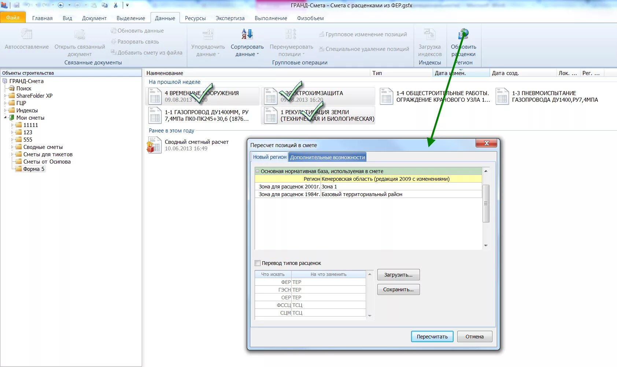Expand the ГЦР tree node
Screen dimensions: 617x367
5,103
